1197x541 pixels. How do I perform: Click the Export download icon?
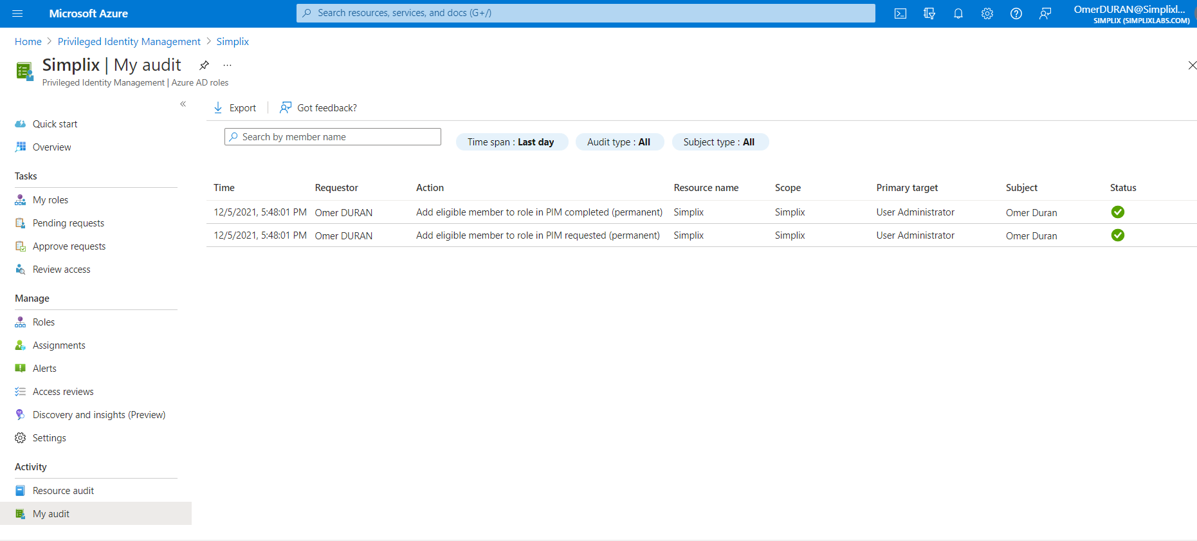218,107
